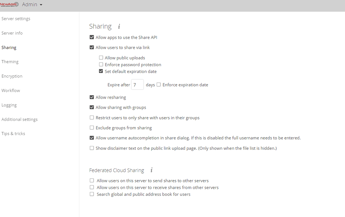Image resolution: width=345 pixels, height=217 pixels.
Task: Disable Set default expiration date
Action: pos(101,71)
